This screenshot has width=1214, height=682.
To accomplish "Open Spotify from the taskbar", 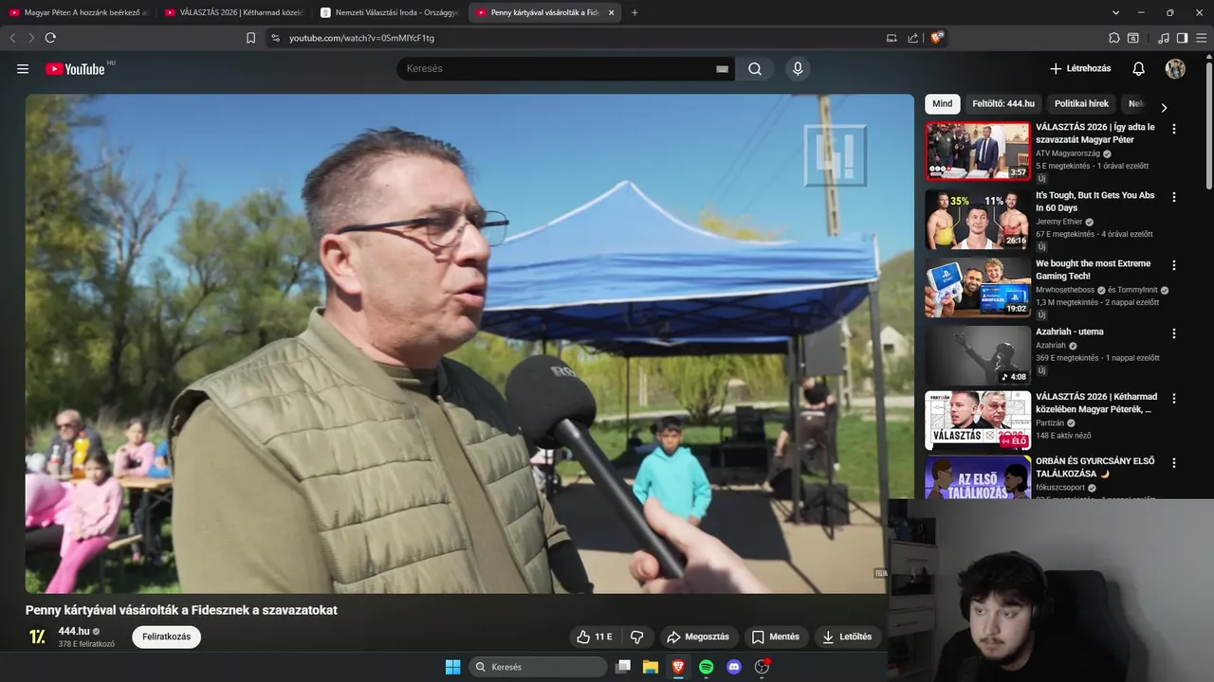I will coord(706,667).
